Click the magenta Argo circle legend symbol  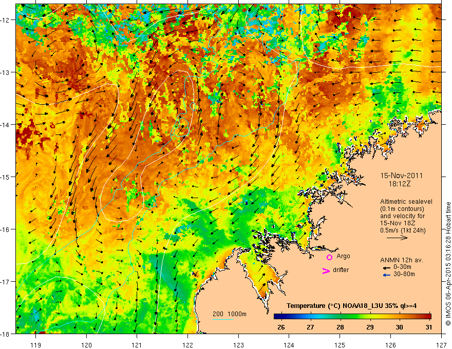[329, 257]
